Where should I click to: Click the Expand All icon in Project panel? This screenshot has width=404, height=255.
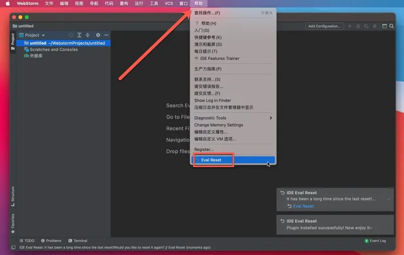(79, 35)
